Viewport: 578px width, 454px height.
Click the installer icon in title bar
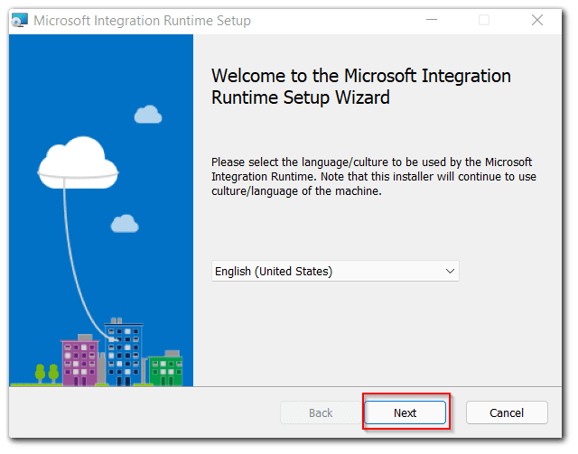tap(20, 20)
